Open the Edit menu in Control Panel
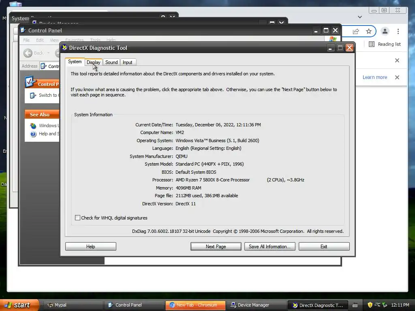The width and height of the screenshot is (415, 311). coord(40,40)
